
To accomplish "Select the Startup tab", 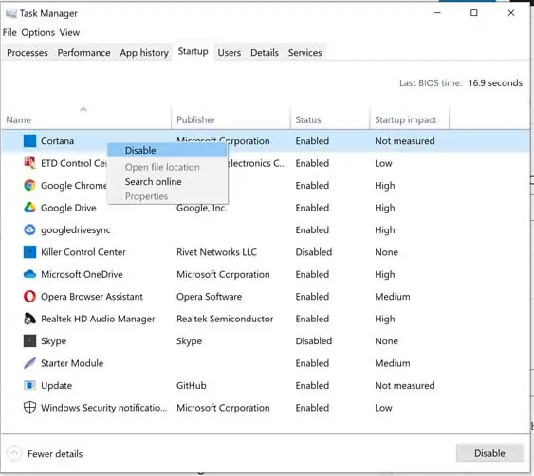I will click(193, 52).
